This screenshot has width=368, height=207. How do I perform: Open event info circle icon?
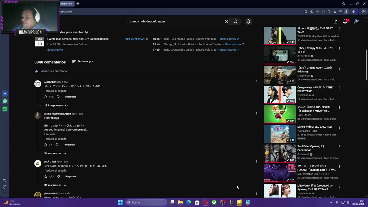(x=86, y=32)
